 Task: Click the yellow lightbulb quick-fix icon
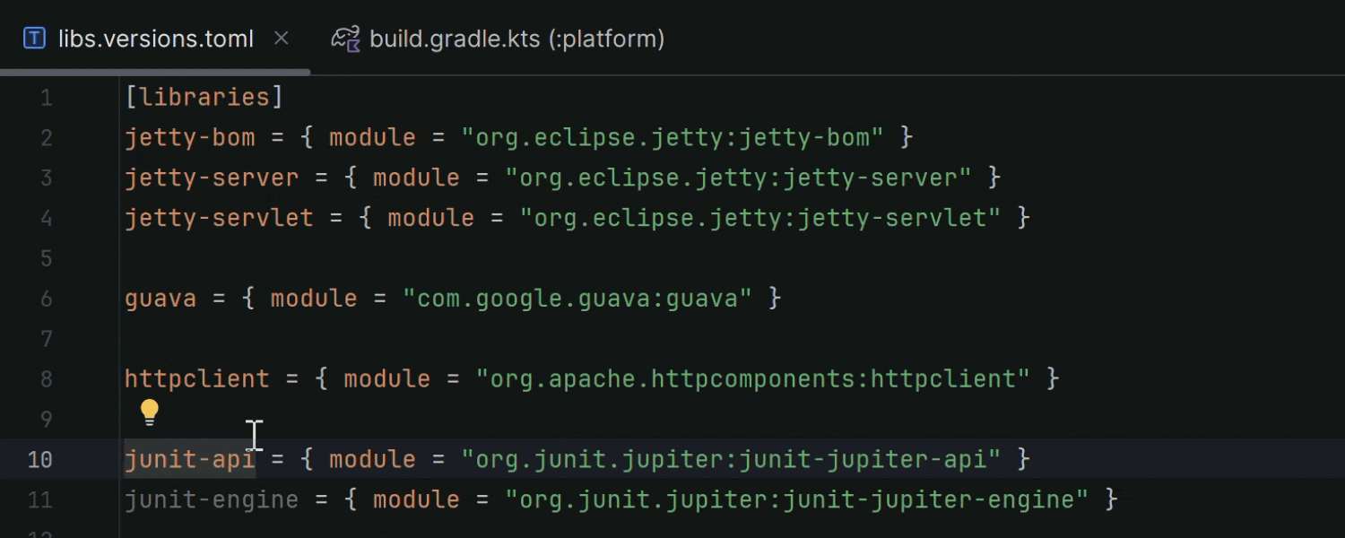[x=149, y=412]
